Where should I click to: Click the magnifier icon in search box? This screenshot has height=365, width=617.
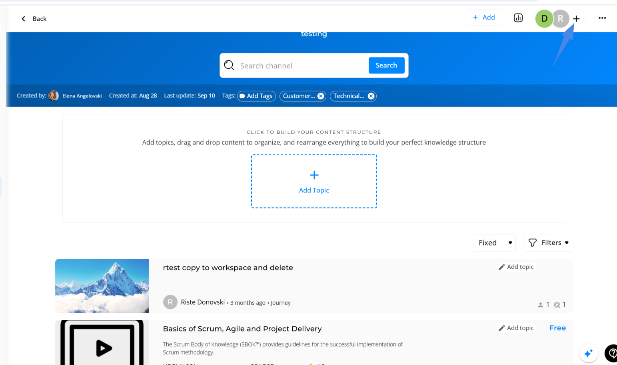click(x=229, y=65)
